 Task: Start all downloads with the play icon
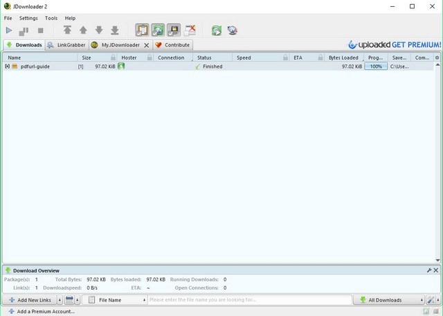(9, 30)
